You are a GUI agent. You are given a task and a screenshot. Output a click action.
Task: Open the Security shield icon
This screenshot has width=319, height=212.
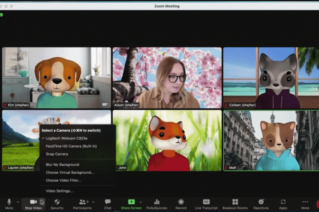(57, 202)
